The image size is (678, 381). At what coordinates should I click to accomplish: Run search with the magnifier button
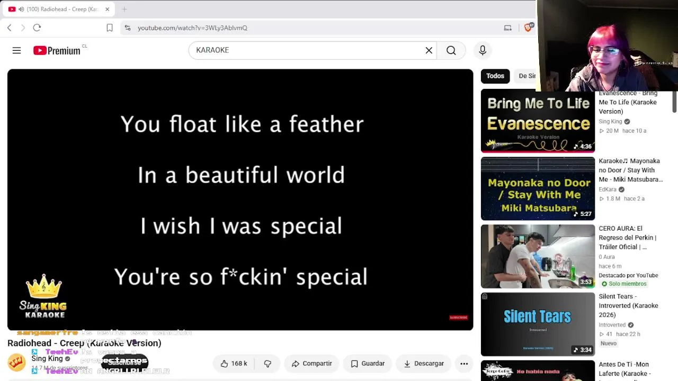click(x=451, y=50)
